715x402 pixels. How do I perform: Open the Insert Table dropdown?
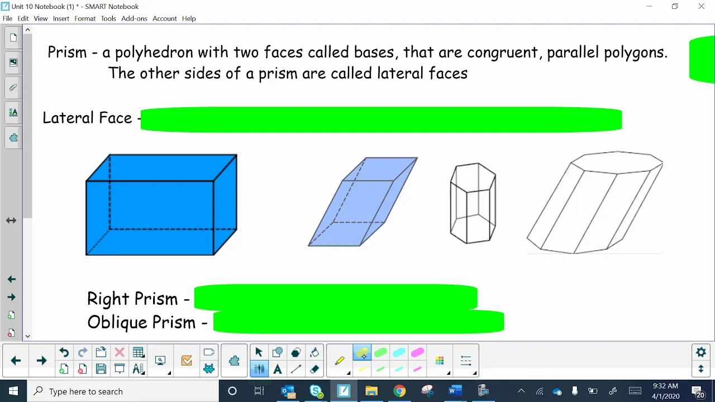[x=138, y=352]
